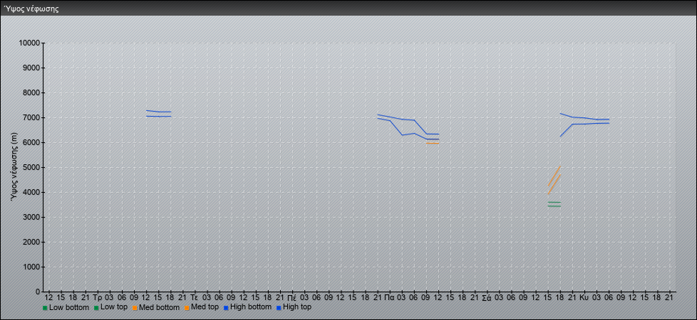Screen dimensions: 697x320
Task: Select the 'Med bottom' legend label
Action: pos(159,307)
